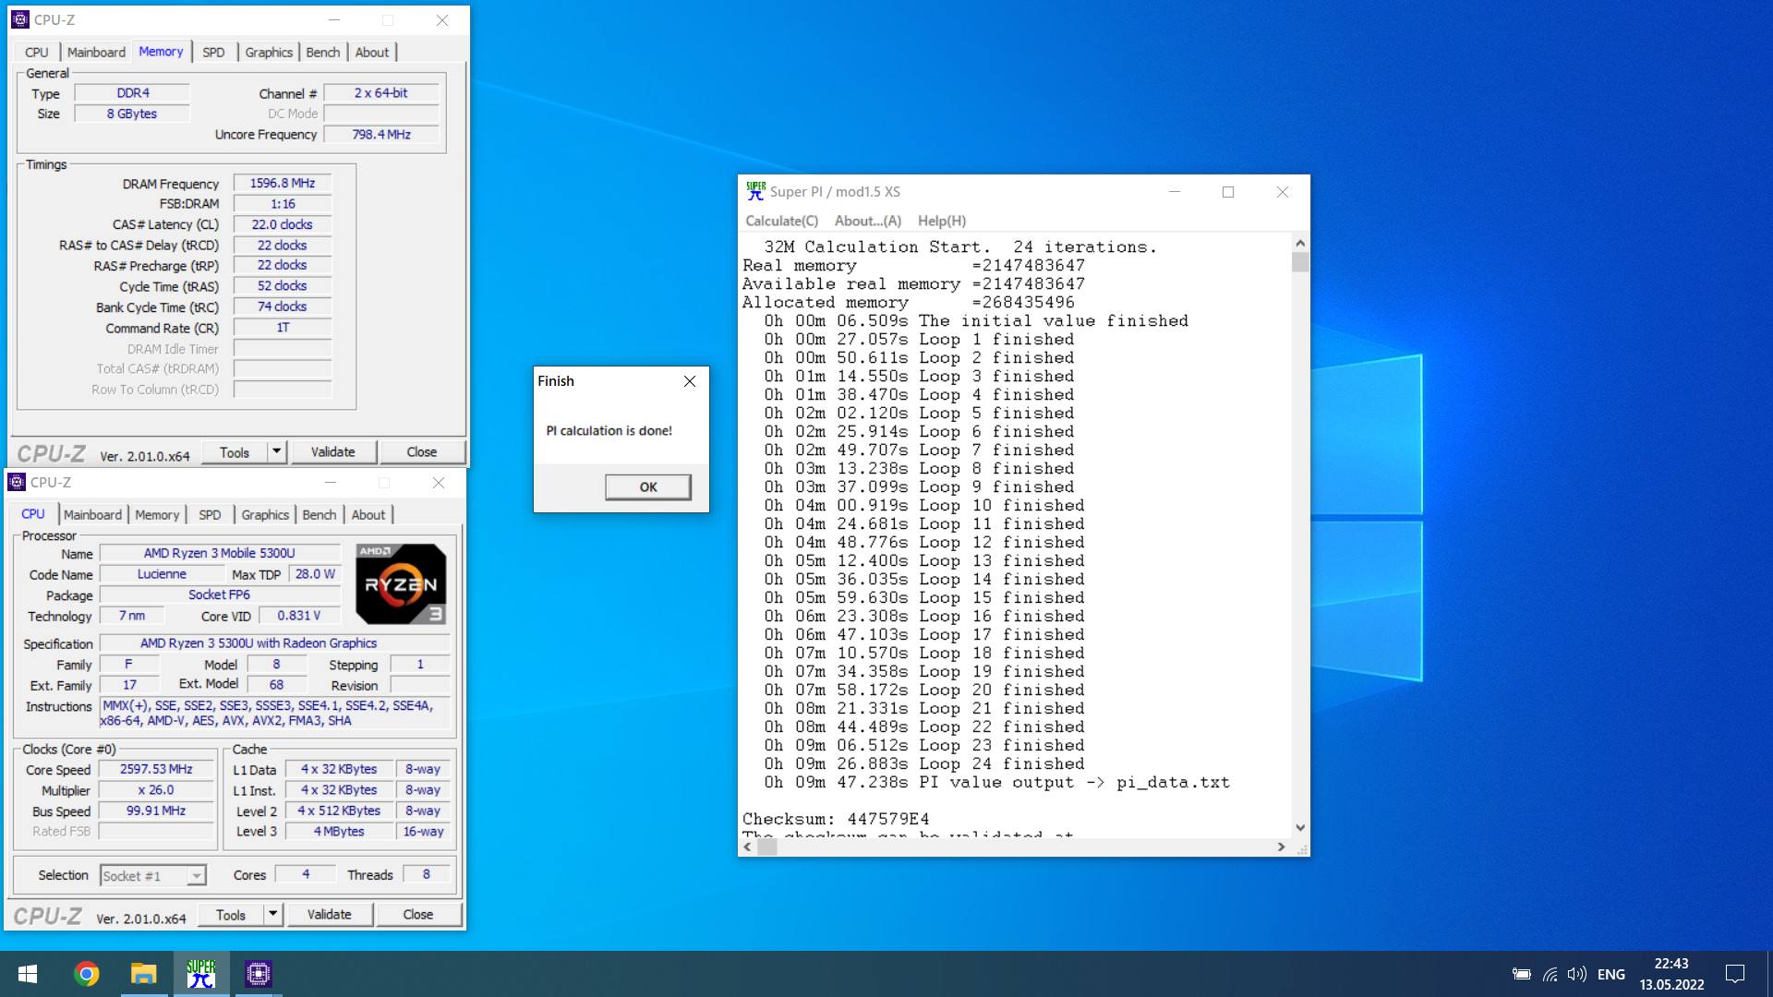
Task: Click Super PI horizontal scroll left arrow
Action: 748,847
